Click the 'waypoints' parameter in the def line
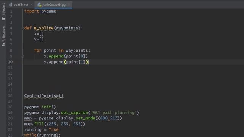The image size is (244, 137). tap(67, 28)
